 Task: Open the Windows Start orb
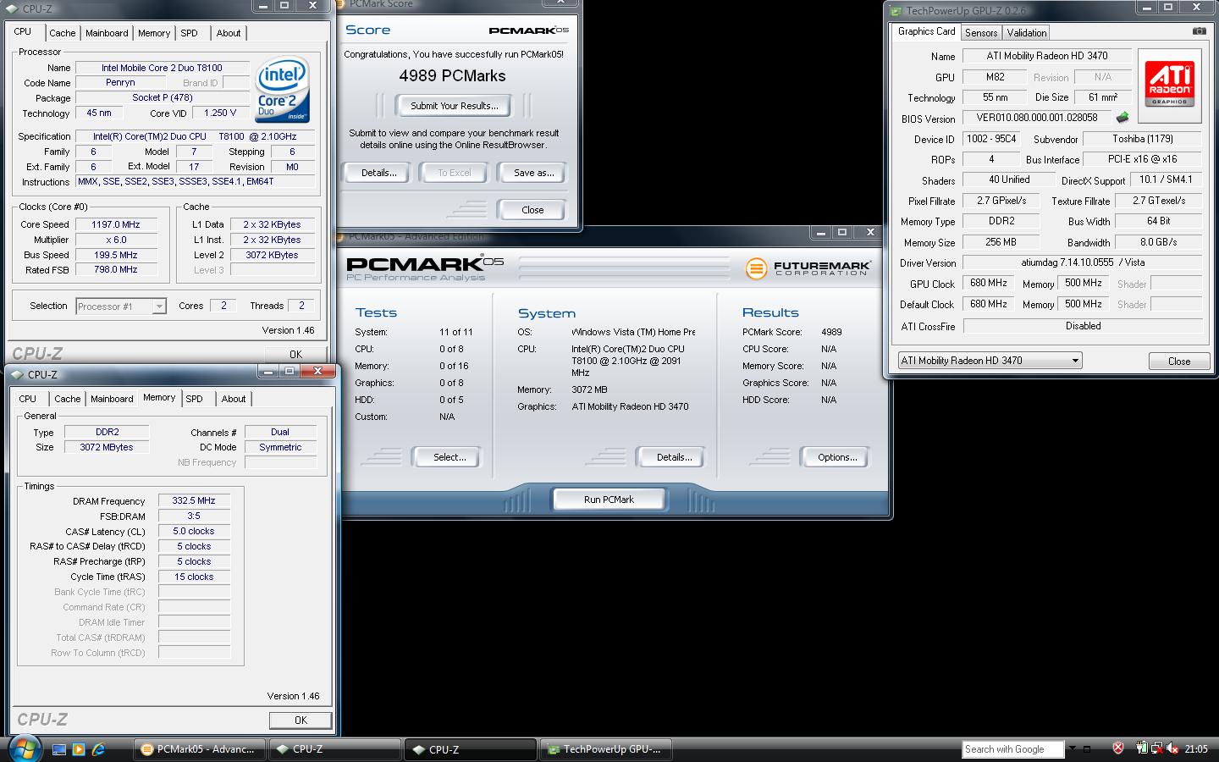pos(25,749)
